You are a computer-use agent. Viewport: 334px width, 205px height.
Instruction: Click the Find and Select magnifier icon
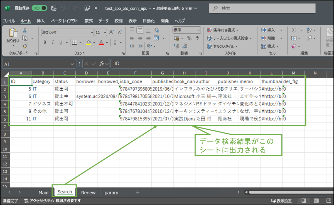click(310, 38)
